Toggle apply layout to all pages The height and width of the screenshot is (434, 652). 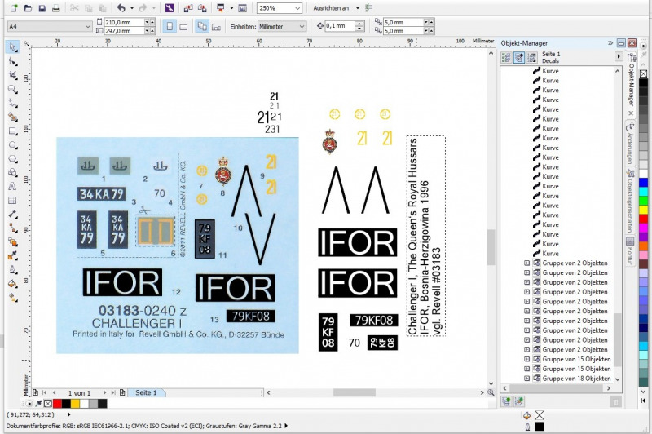[x=202, y=26]
